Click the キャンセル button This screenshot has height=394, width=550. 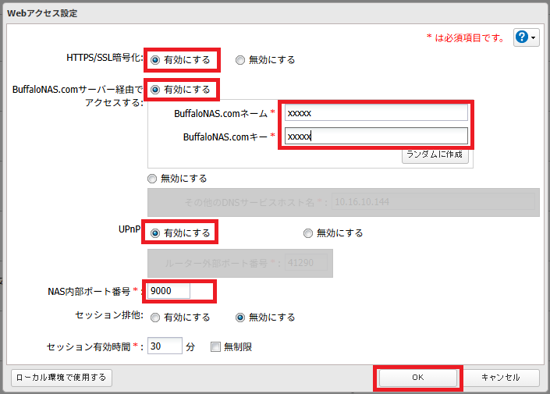click(501, 378)
